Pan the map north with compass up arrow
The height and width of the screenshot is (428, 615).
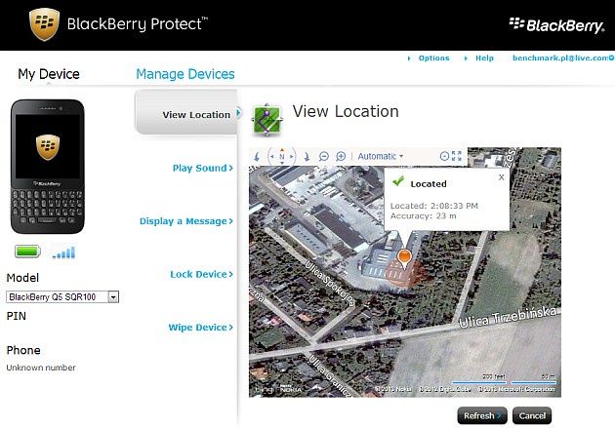point(282,149)
